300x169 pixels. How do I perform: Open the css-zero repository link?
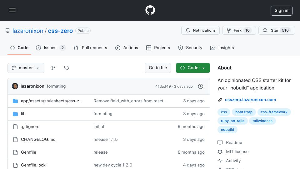[x=60, y=31]
